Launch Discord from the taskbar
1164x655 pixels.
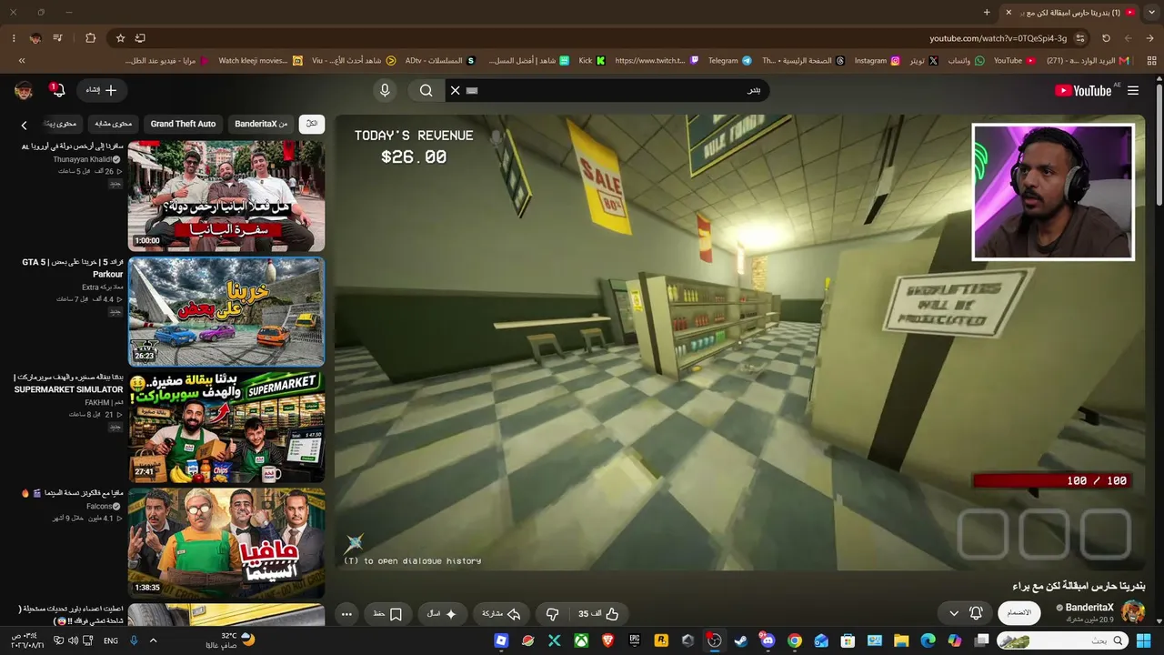coord(768,640)
